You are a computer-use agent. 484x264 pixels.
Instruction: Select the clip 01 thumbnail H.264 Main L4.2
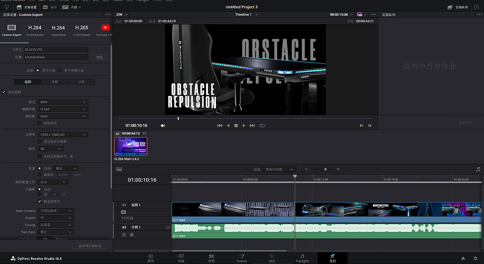point(131,146)
